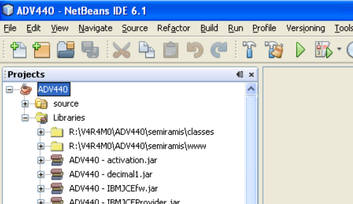
Task: Expand the ADV440 - activation.jar node
Action: coord(41,160)
